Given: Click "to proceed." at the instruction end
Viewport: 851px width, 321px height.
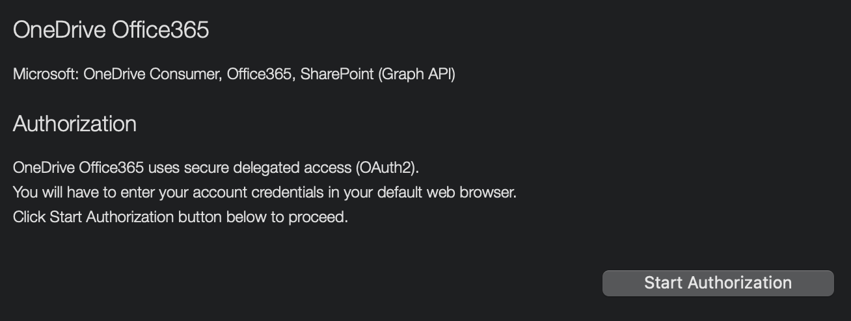Looking at the screenshot, I should (310, 217).
